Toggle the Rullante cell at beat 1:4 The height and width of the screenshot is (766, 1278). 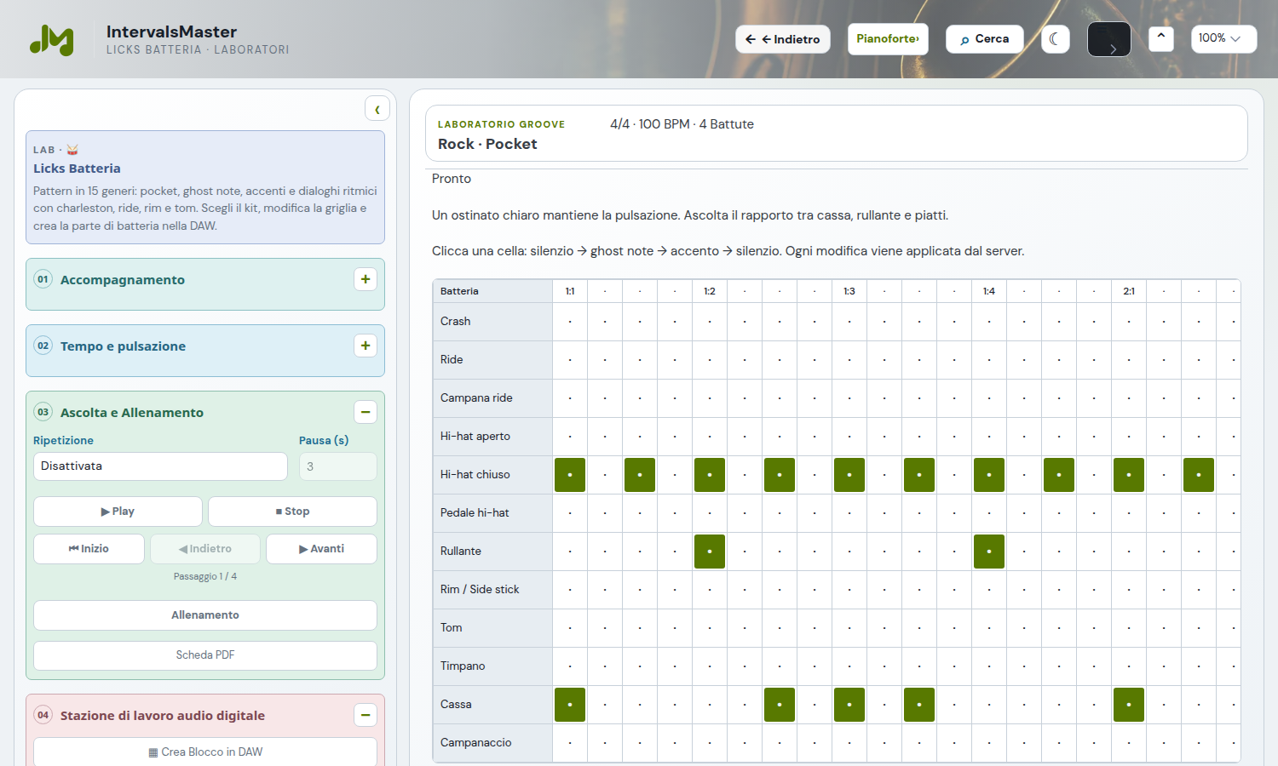989,552
